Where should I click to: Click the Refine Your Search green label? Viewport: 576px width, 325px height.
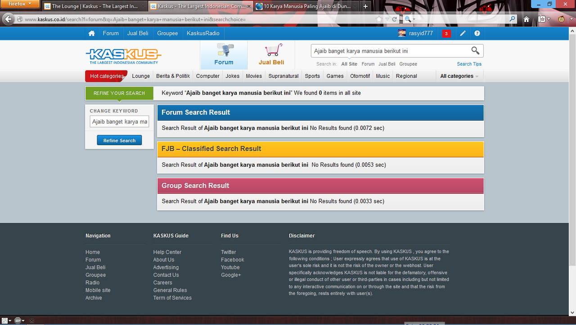click(x=119, y=93)
